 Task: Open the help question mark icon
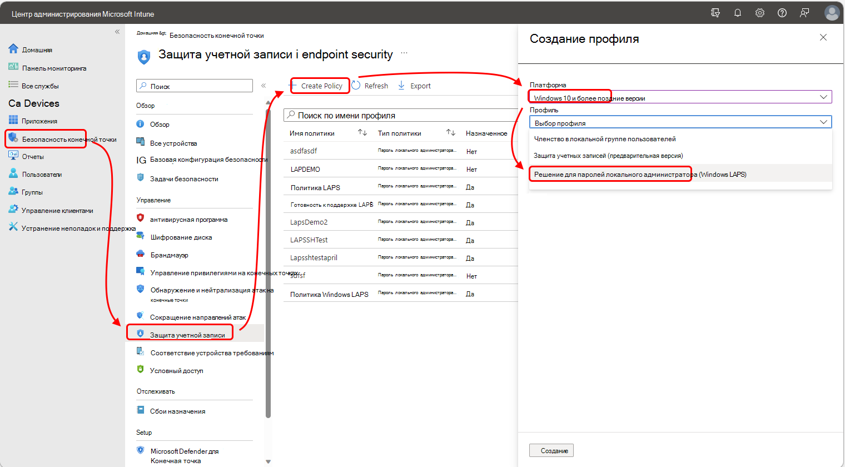click(x=782, y=13)
